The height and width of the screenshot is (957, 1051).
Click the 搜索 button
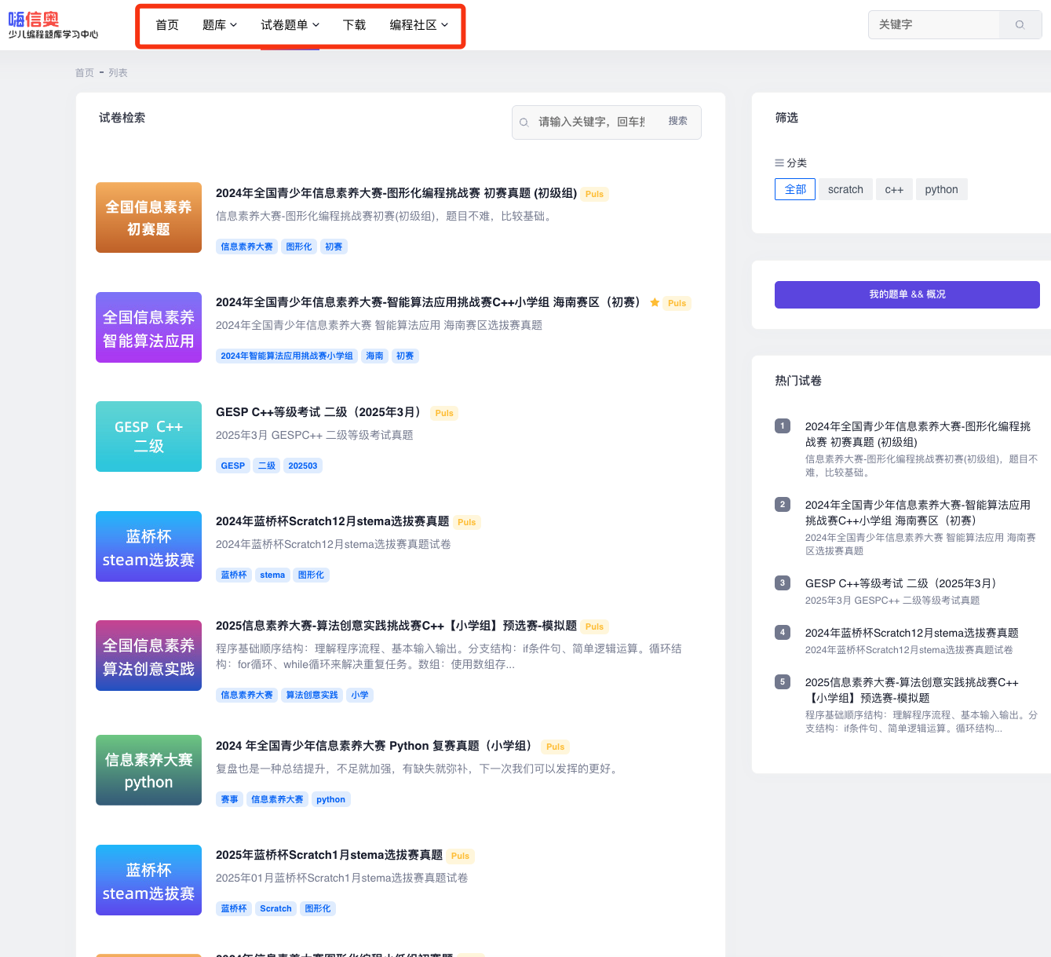pos(678,122)
